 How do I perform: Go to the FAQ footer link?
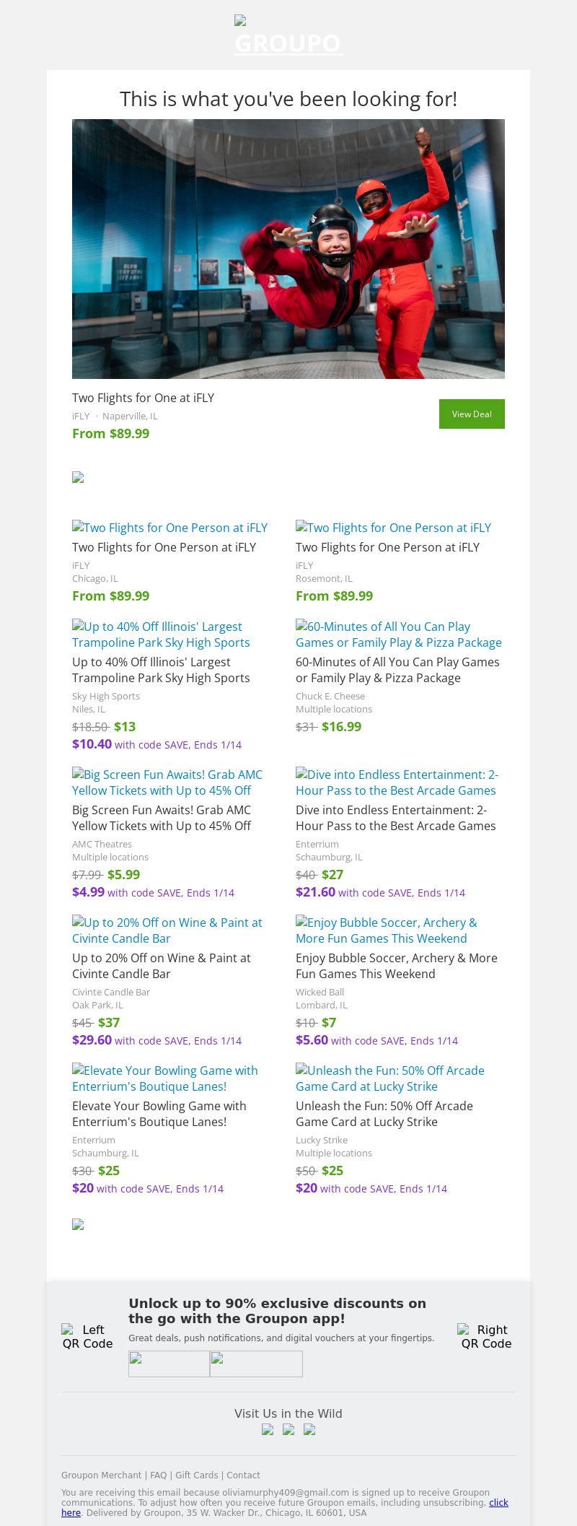(x=158, y=1475)
